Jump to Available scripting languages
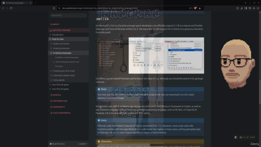 [x=67, y=57]
